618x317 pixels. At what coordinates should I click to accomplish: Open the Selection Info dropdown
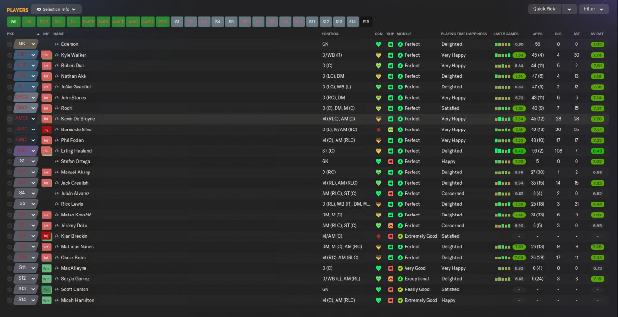pyautogui.click(x=56, y=9)
